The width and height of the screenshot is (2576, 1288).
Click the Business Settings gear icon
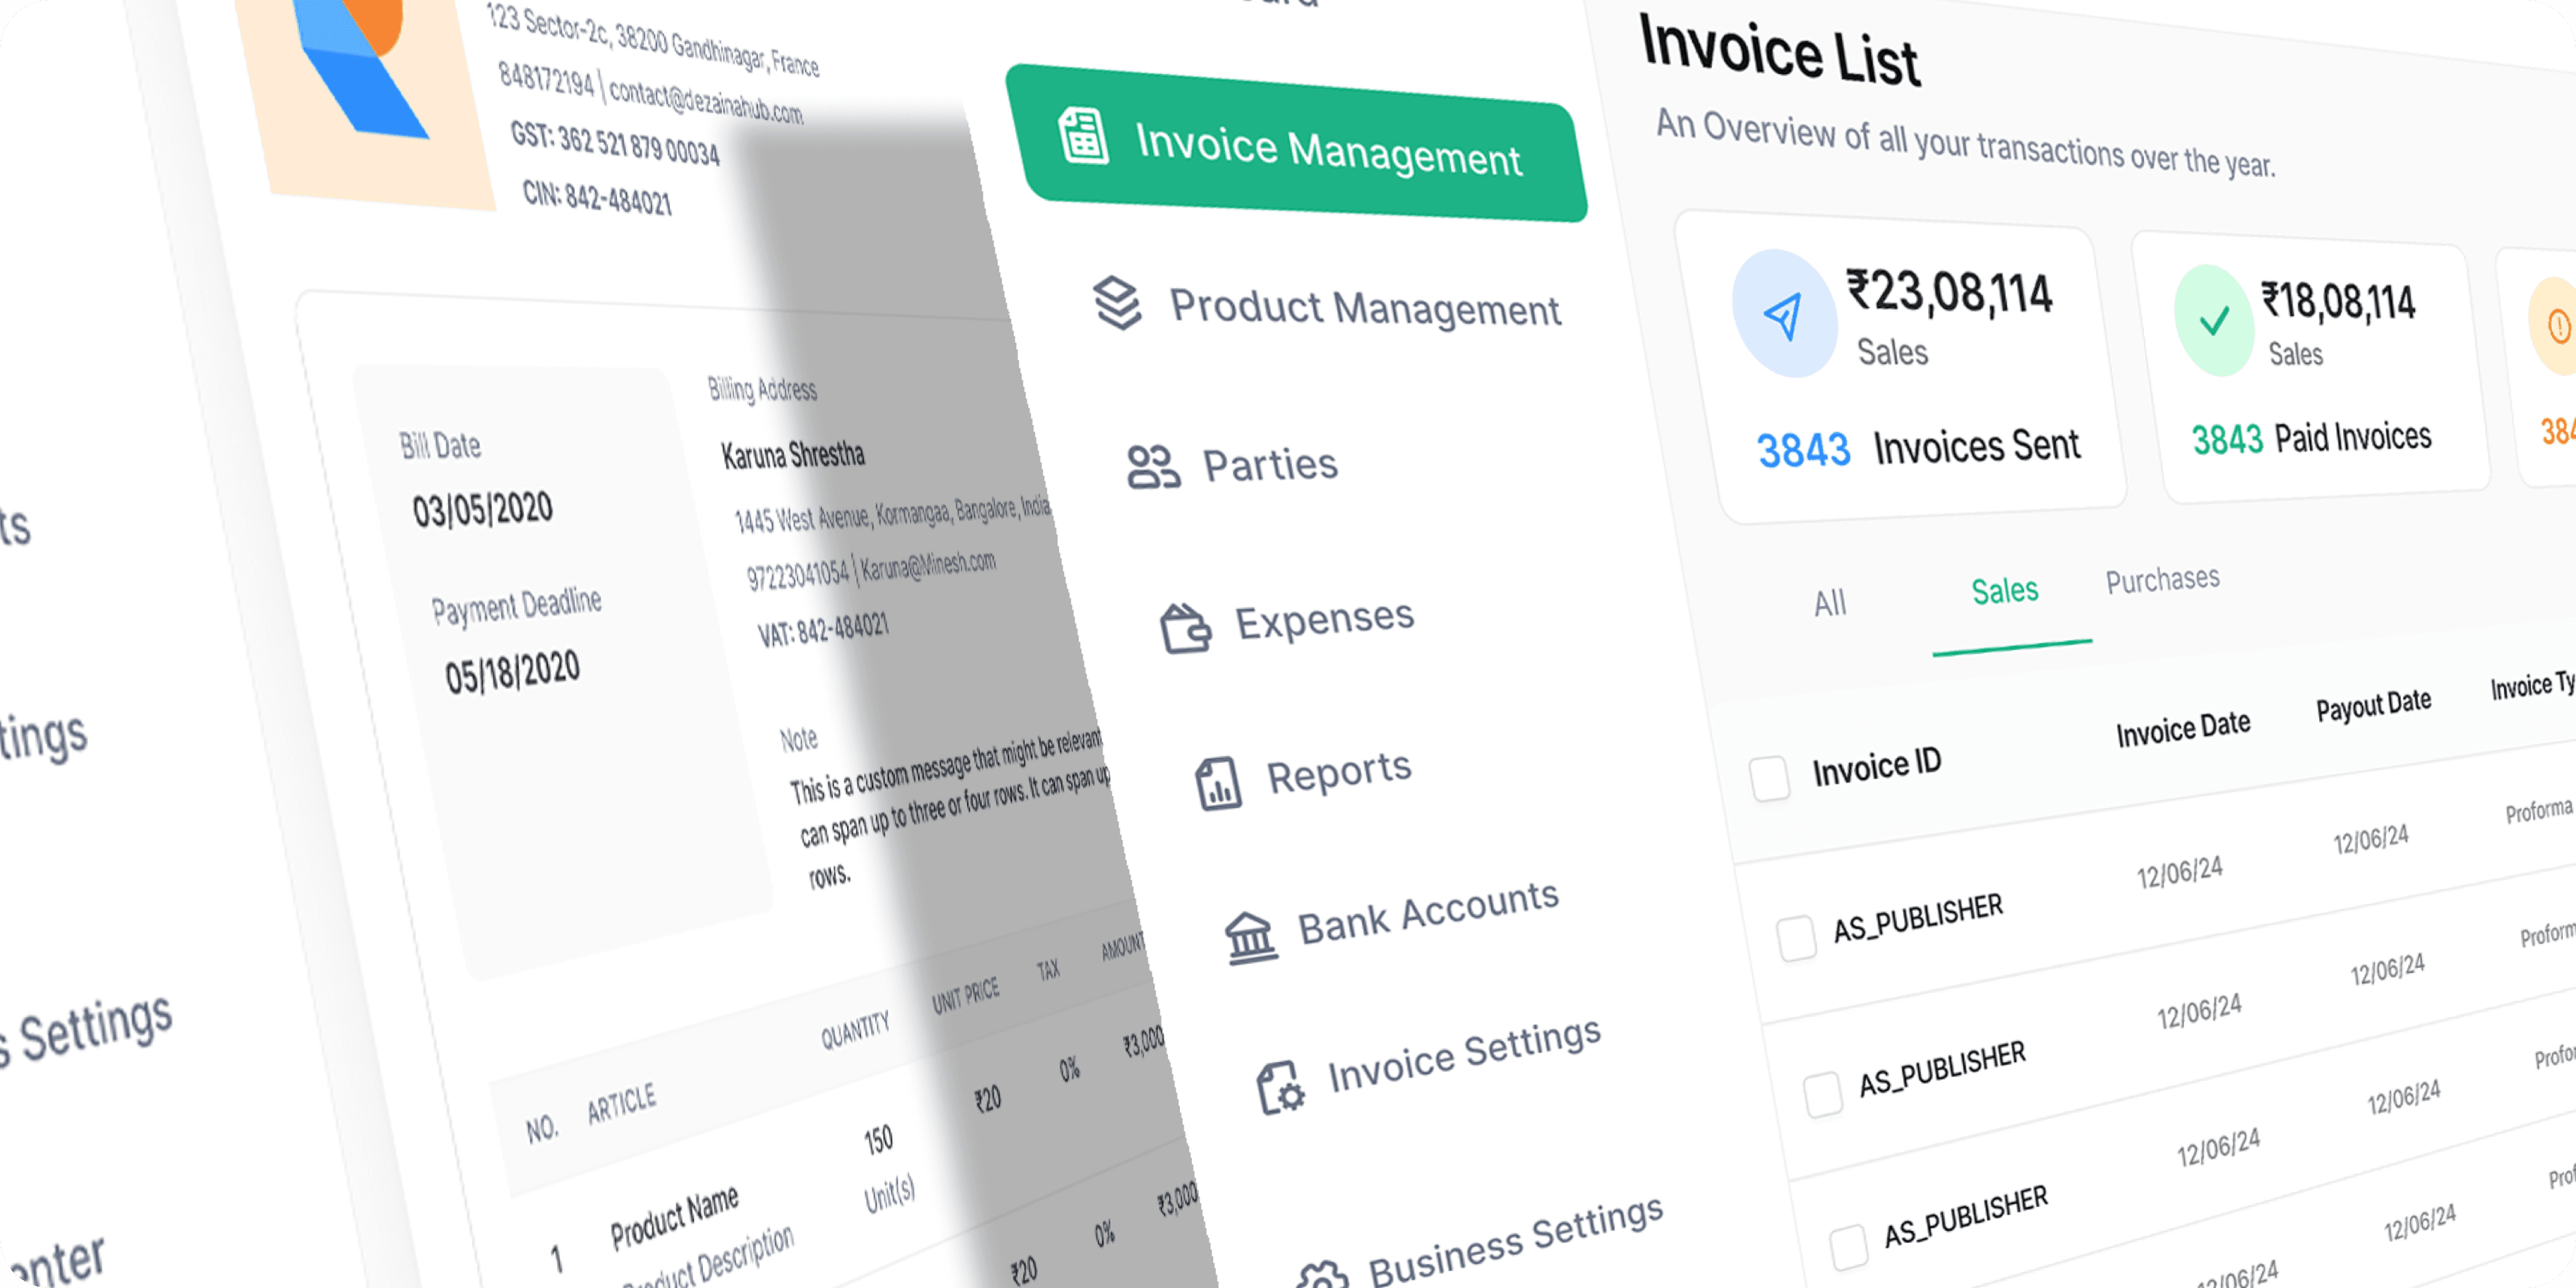click(x=1322, y=1275)
